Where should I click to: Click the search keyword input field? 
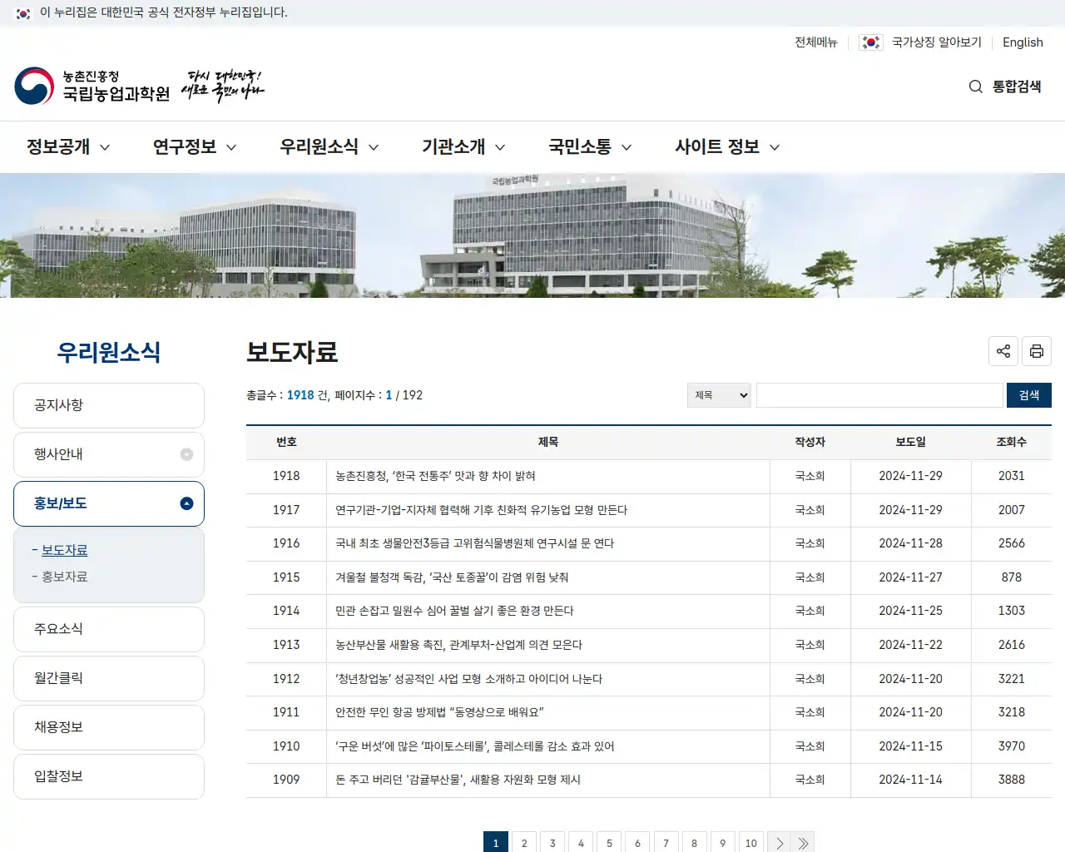(879, 395)
